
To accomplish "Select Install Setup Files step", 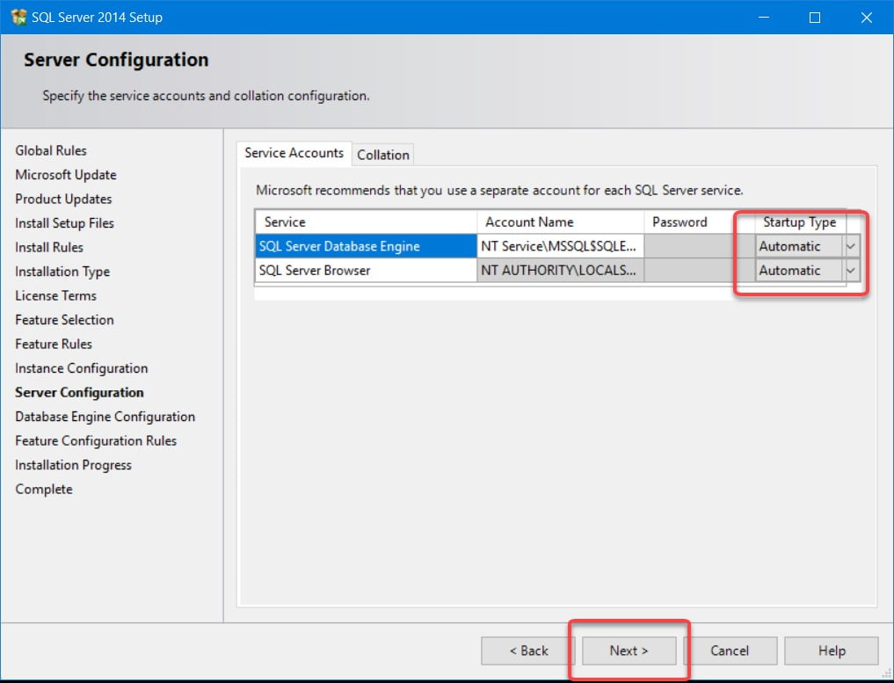I will pos(64,223).
